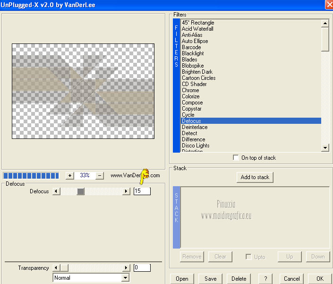Click filter list scroll up arrow
This screenshot has height=284, width=333.
coord(325,23)
